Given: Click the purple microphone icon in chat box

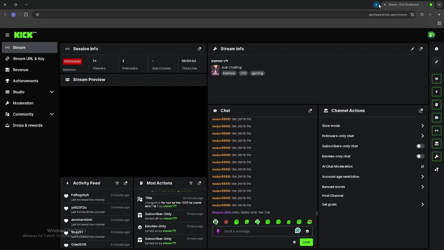Looking at the screenshot, I should click(x=218, y=231).
